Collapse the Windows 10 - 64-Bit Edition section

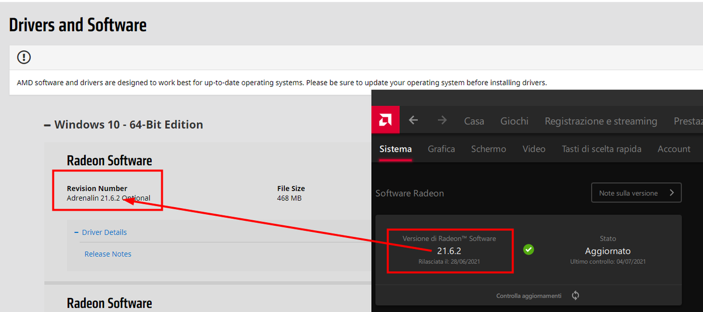coord(124,125)
